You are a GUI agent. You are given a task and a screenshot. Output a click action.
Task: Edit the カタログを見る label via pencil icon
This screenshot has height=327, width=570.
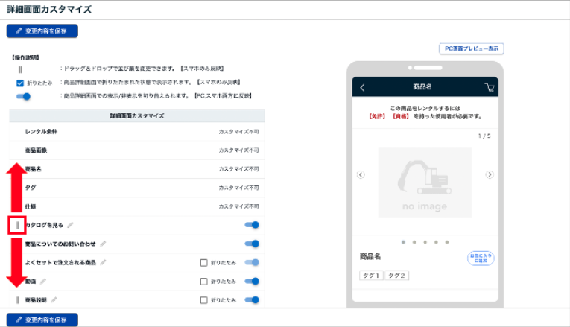tap(71, 224)
